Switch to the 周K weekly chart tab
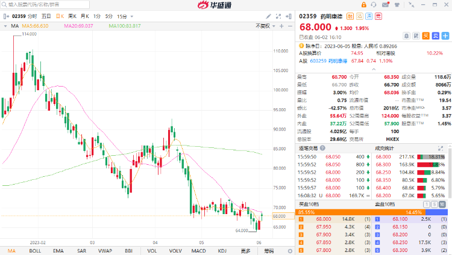Viewport: 452px width, 255px height. [x=71, y=16]
